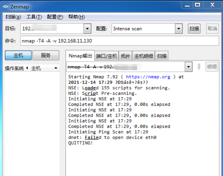Switch to the 拓扑 topology tab
The width and height of the screenshot is (223, 176).
[125, 56]
